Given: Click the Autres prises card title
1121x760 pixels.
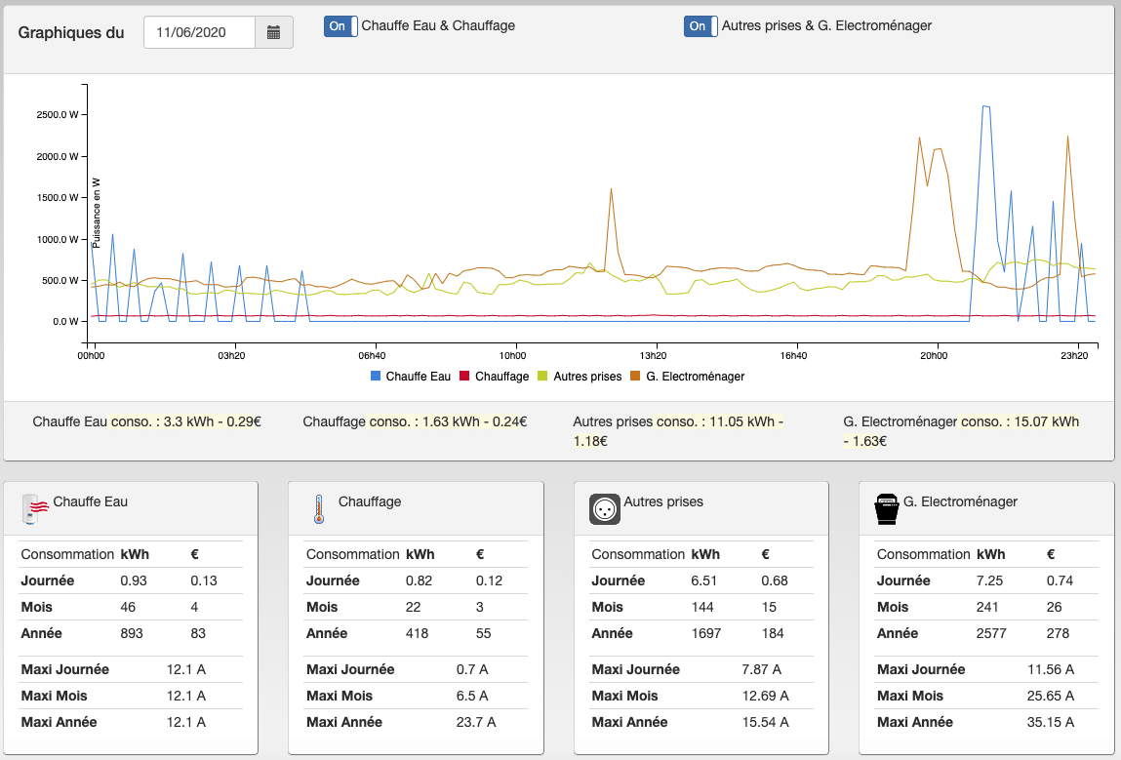Looking at the screenshot, I should click(x=663, y=501).
